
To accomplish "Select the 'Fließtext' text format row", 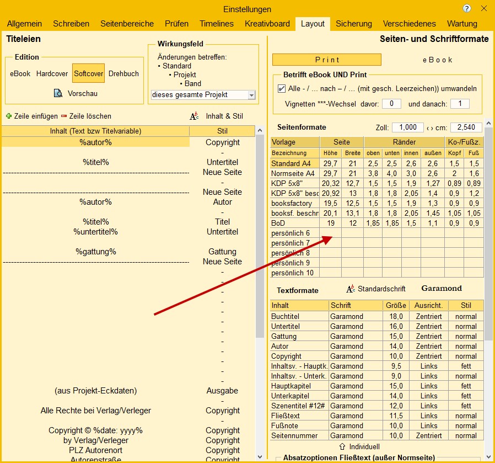I will coord(377,416).
